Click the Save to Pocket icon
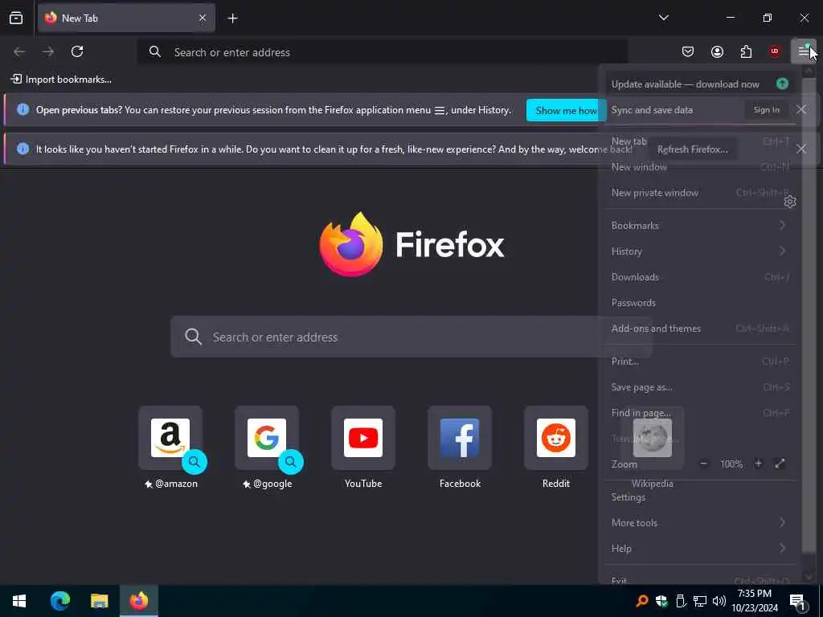Image resolution: width=823 pixels, height=617 pixels. coord(688,51)
